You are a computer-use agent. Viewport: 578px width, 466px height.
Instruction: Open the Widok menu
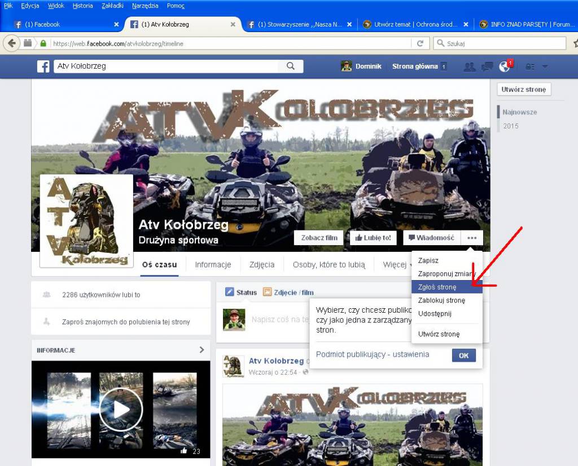[56, 6]
